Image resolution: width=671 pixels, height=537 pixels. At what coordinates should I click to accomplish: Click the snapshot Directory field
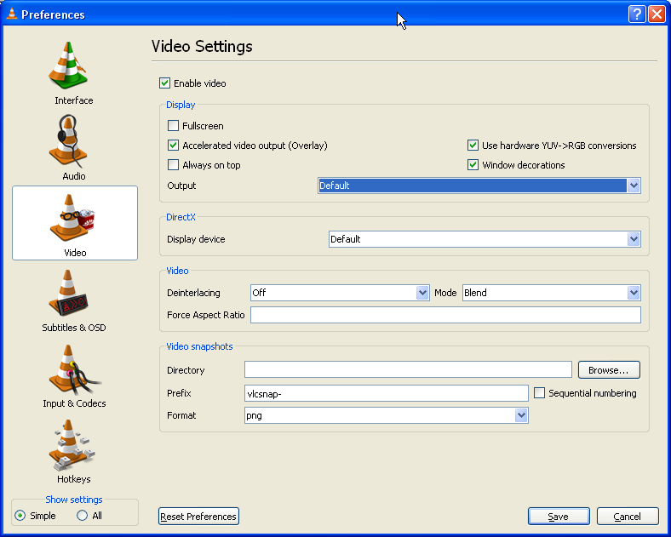408,369
